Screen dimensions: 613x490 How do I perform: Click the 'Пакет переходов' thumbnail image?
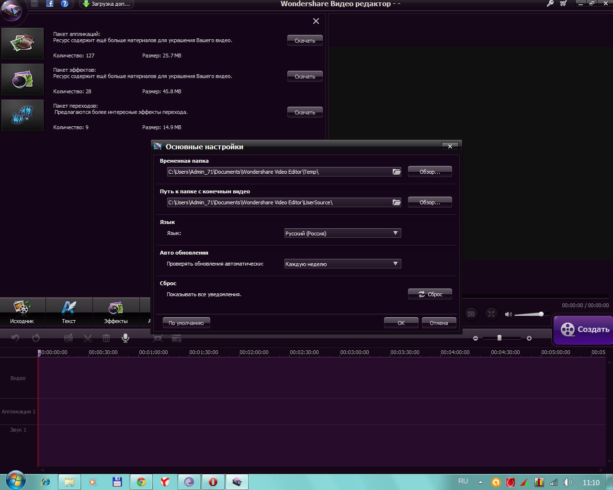pyautogui.click(x=23, y=115)
